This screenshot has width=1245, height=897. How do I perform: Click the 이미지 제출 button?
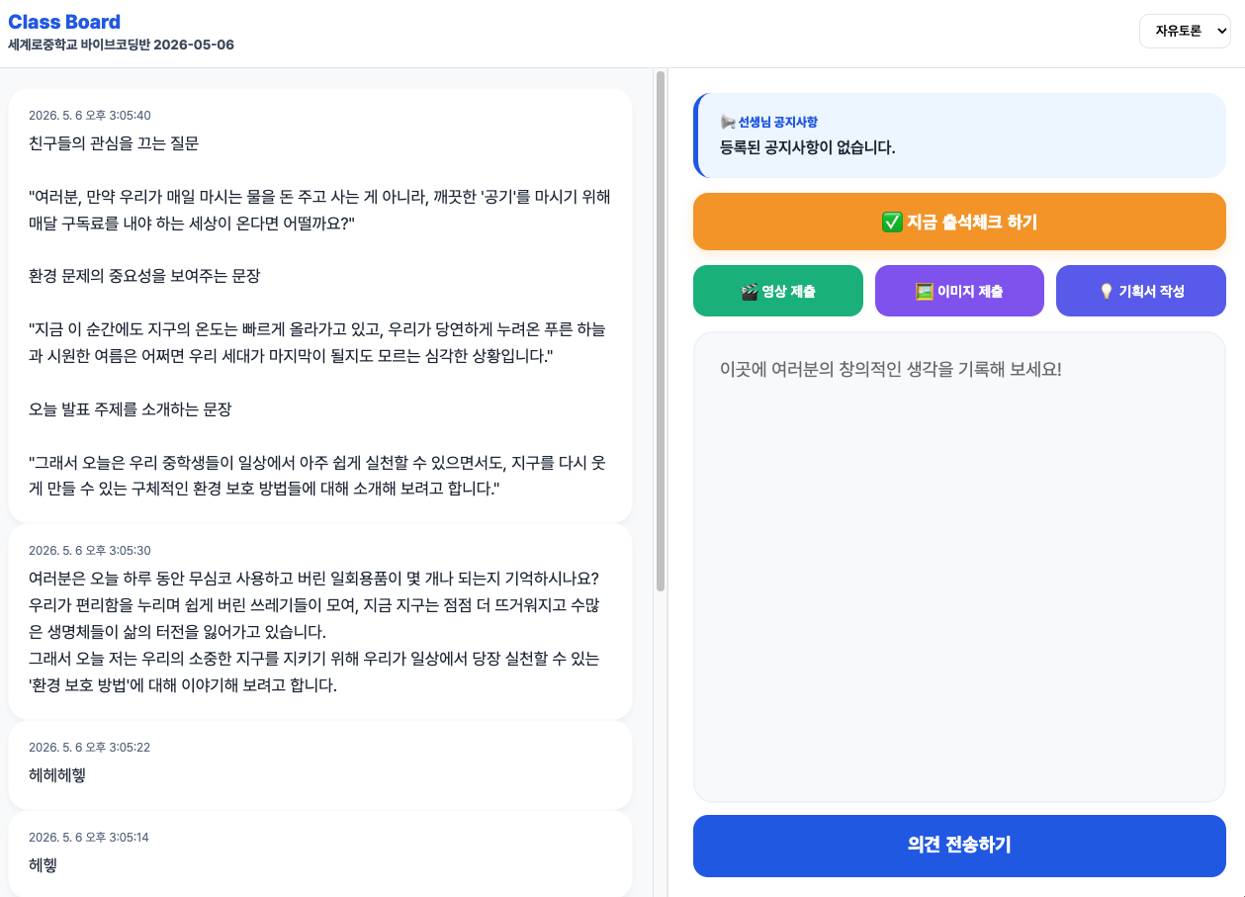(x=959, y=291)
